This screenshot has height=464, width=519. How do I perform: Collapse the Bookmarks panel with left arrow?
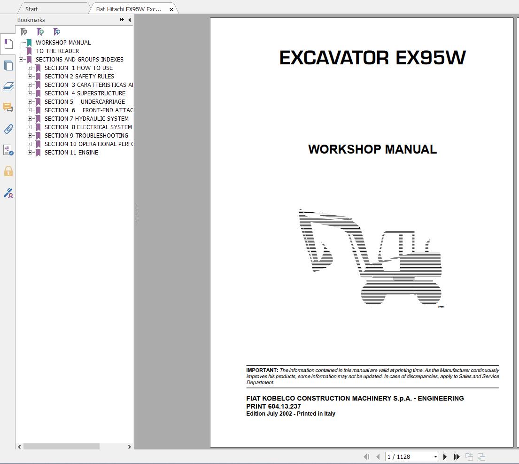click(130, 20)
